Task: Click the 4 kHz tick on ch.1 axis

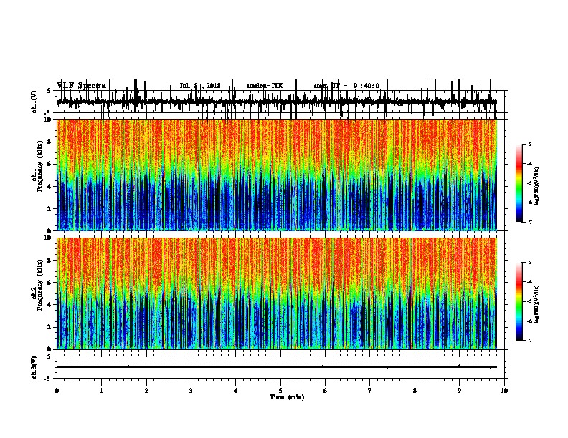Action: click(x=50, y=187)
